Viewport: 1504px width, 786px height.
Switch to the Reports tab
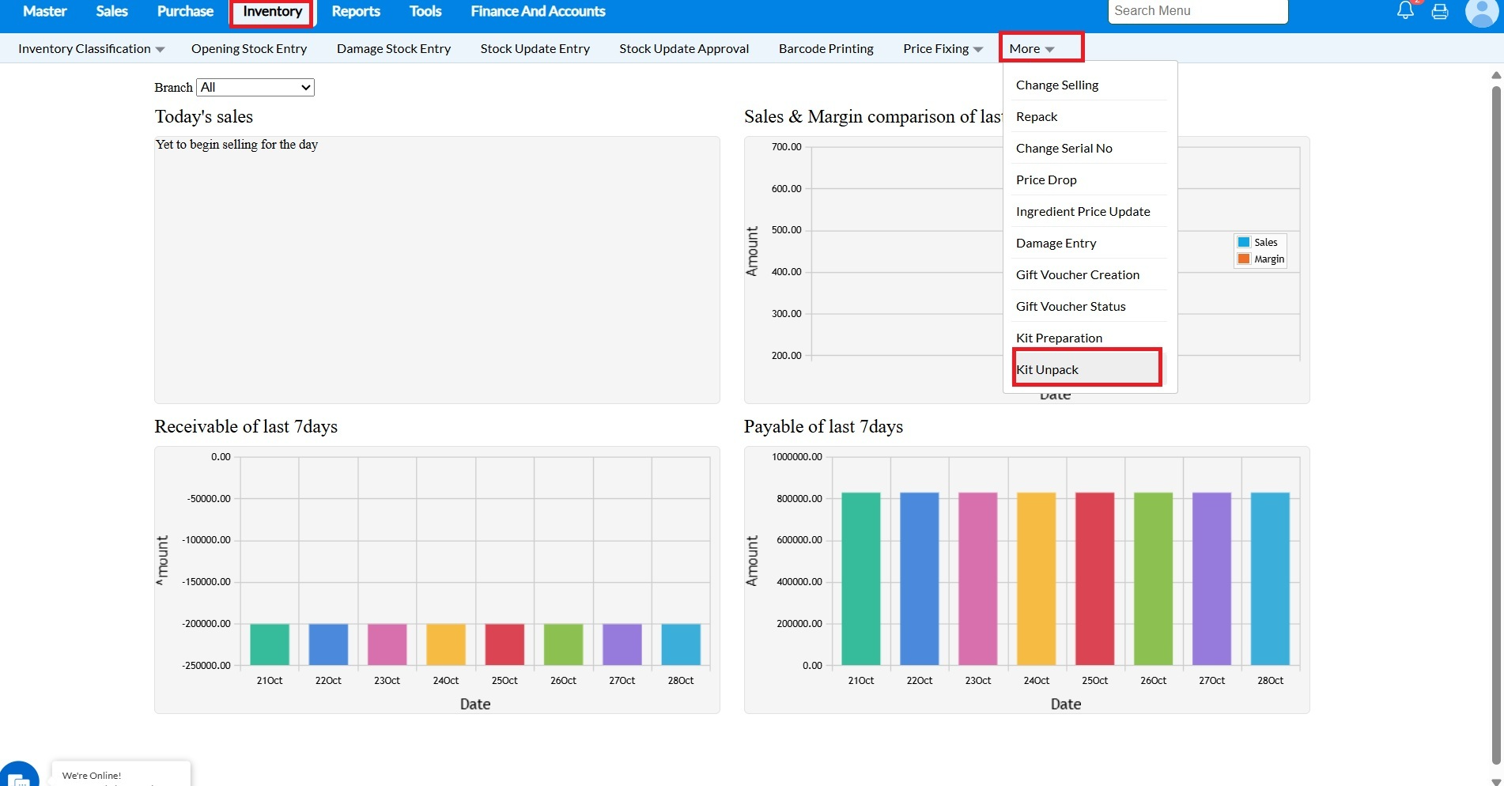[356, 11]
